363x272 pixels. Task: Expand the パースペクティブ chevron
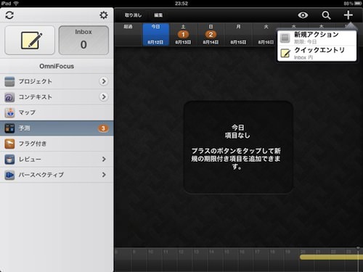click(104, 175)
